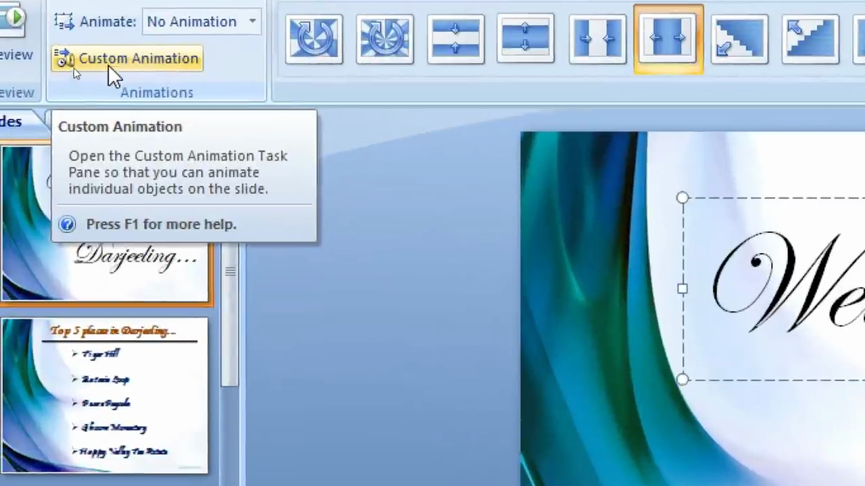Choose the Split Horizontal Out transition

pos(526,38)
